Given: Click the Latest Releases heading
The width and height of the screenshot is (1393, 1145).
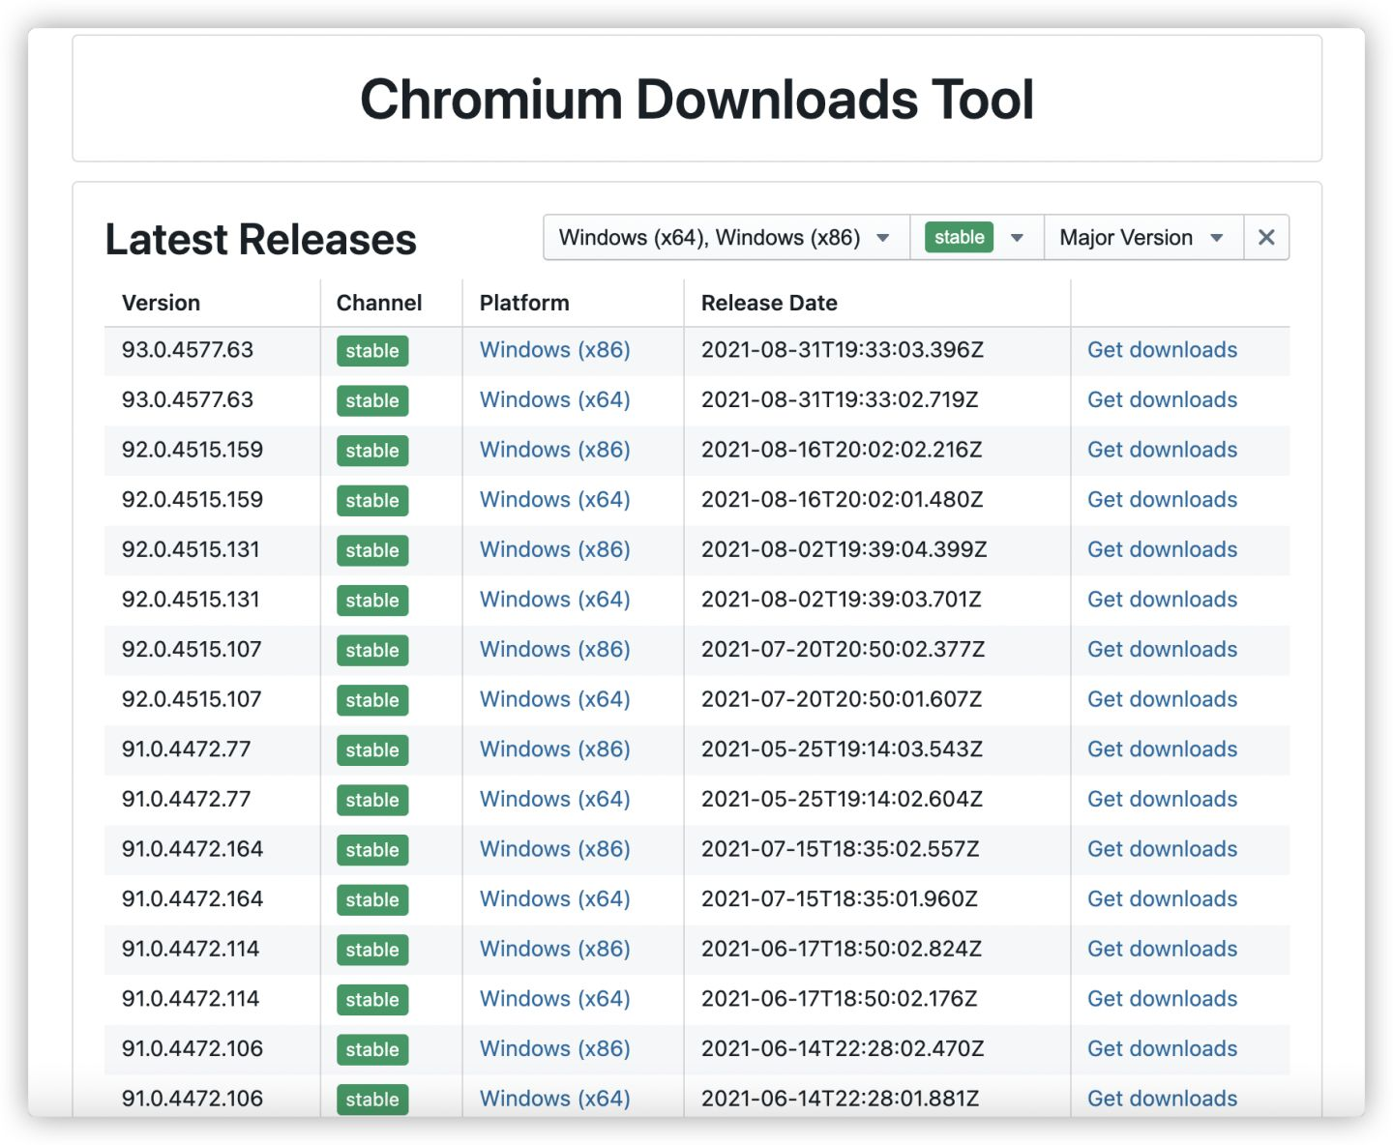Looking at the screenshot, I should pyautogui.click(x=260, y=239).
